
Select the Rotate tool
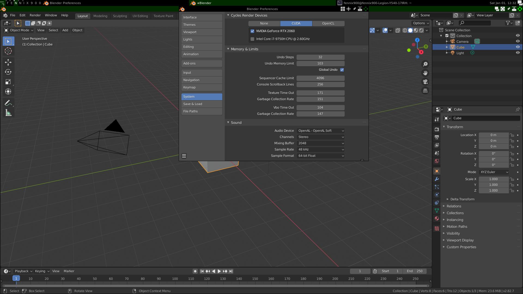pos(8,72)
